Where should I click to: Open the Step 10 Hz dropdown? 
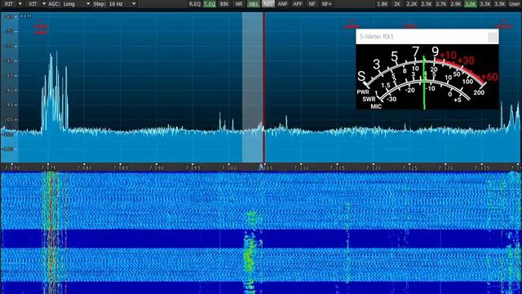click(x=122, y=4)
